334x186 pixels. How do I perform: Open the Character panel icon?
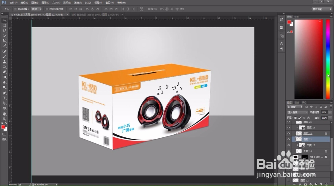tap(282, 44)
